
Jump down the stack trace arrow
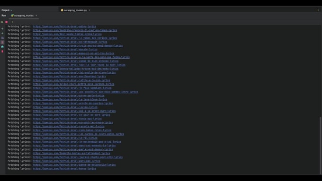2,33
